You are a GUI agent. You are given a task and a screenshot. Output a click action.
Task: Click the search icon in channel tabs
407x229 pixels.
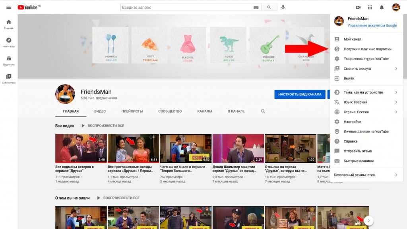263,112
